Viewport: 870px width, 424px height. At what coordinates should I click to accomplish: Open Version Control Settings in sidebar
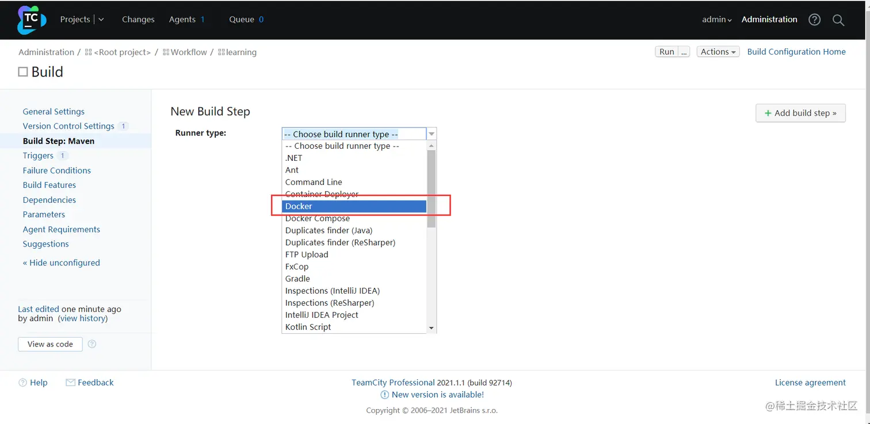click(x=68, y=126)
